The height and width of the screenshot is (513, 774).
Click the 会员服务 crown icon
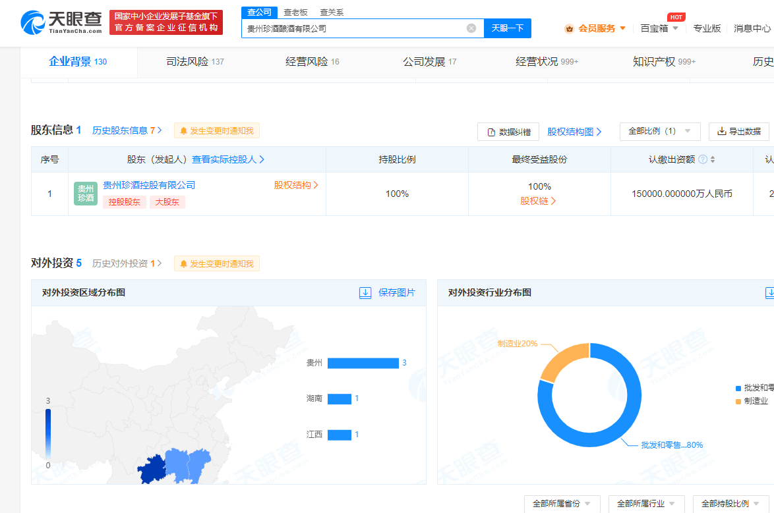click(569, 28)
